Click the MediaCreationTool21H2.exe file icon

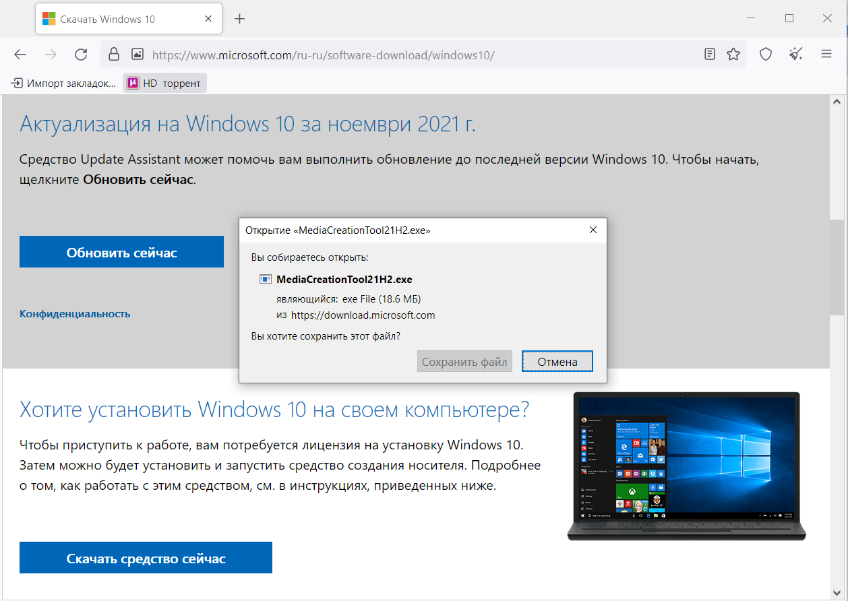coord(266,279)
